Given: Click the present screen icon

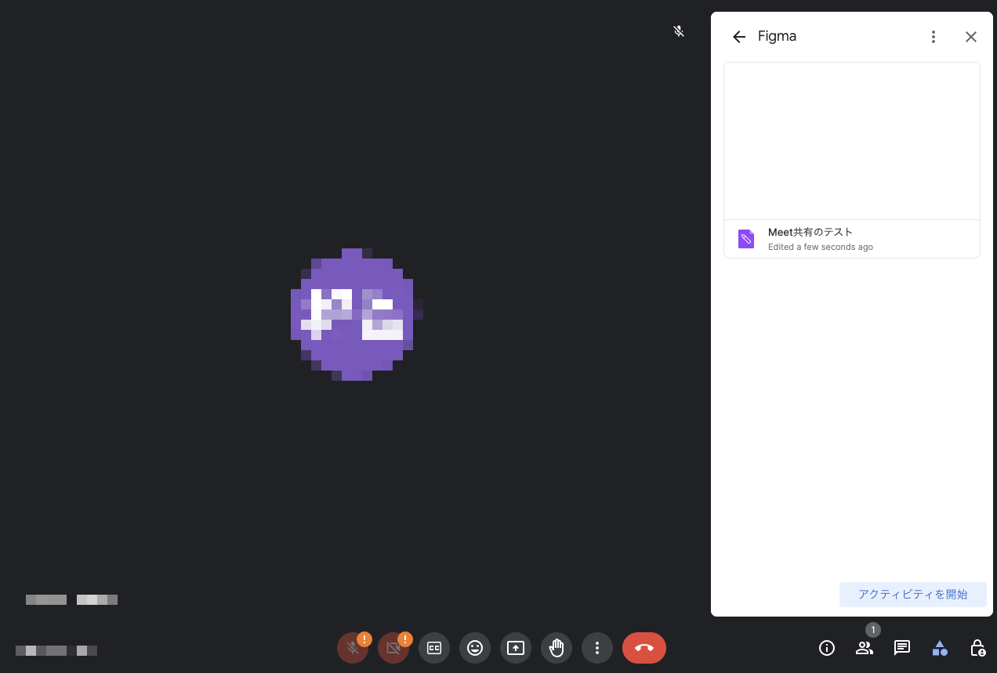Looking at the screenshot, I should pyautogui.click(x=516, y=648).
